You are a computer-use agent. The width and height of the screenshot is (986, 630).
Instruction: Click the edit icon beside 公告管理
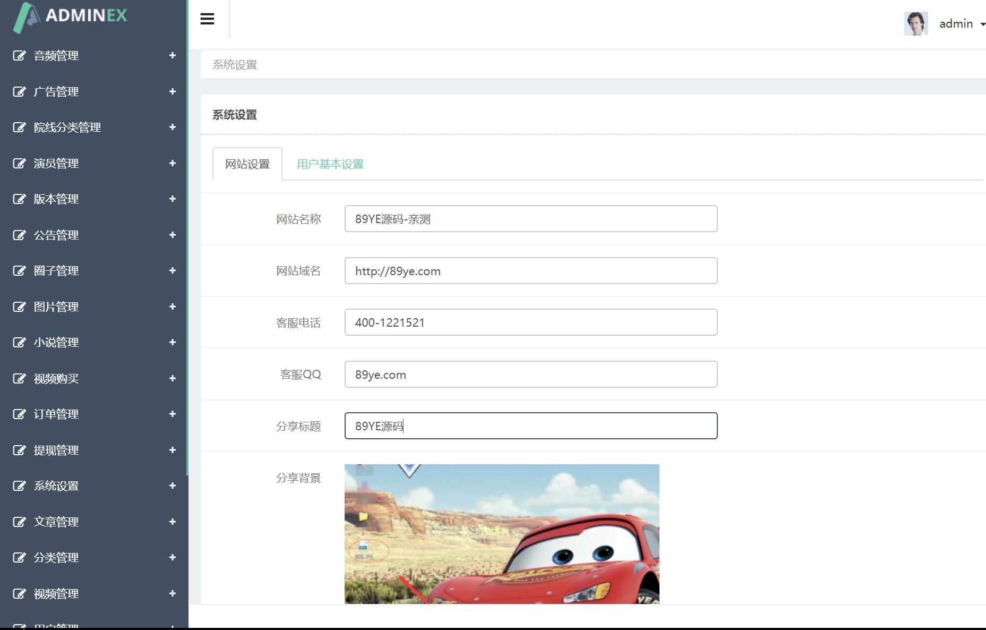pos(19,235)
